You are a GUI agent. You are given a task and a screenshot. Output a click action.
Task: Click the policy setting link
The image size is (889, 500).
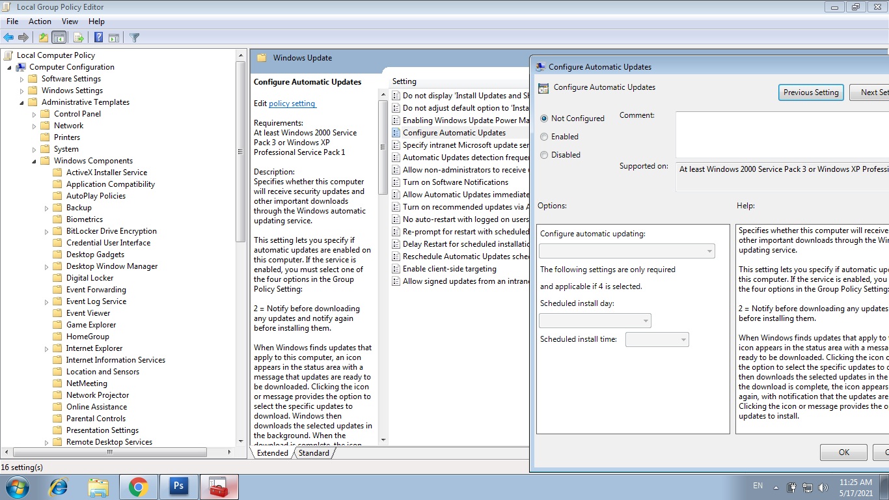tap(292, 104)
